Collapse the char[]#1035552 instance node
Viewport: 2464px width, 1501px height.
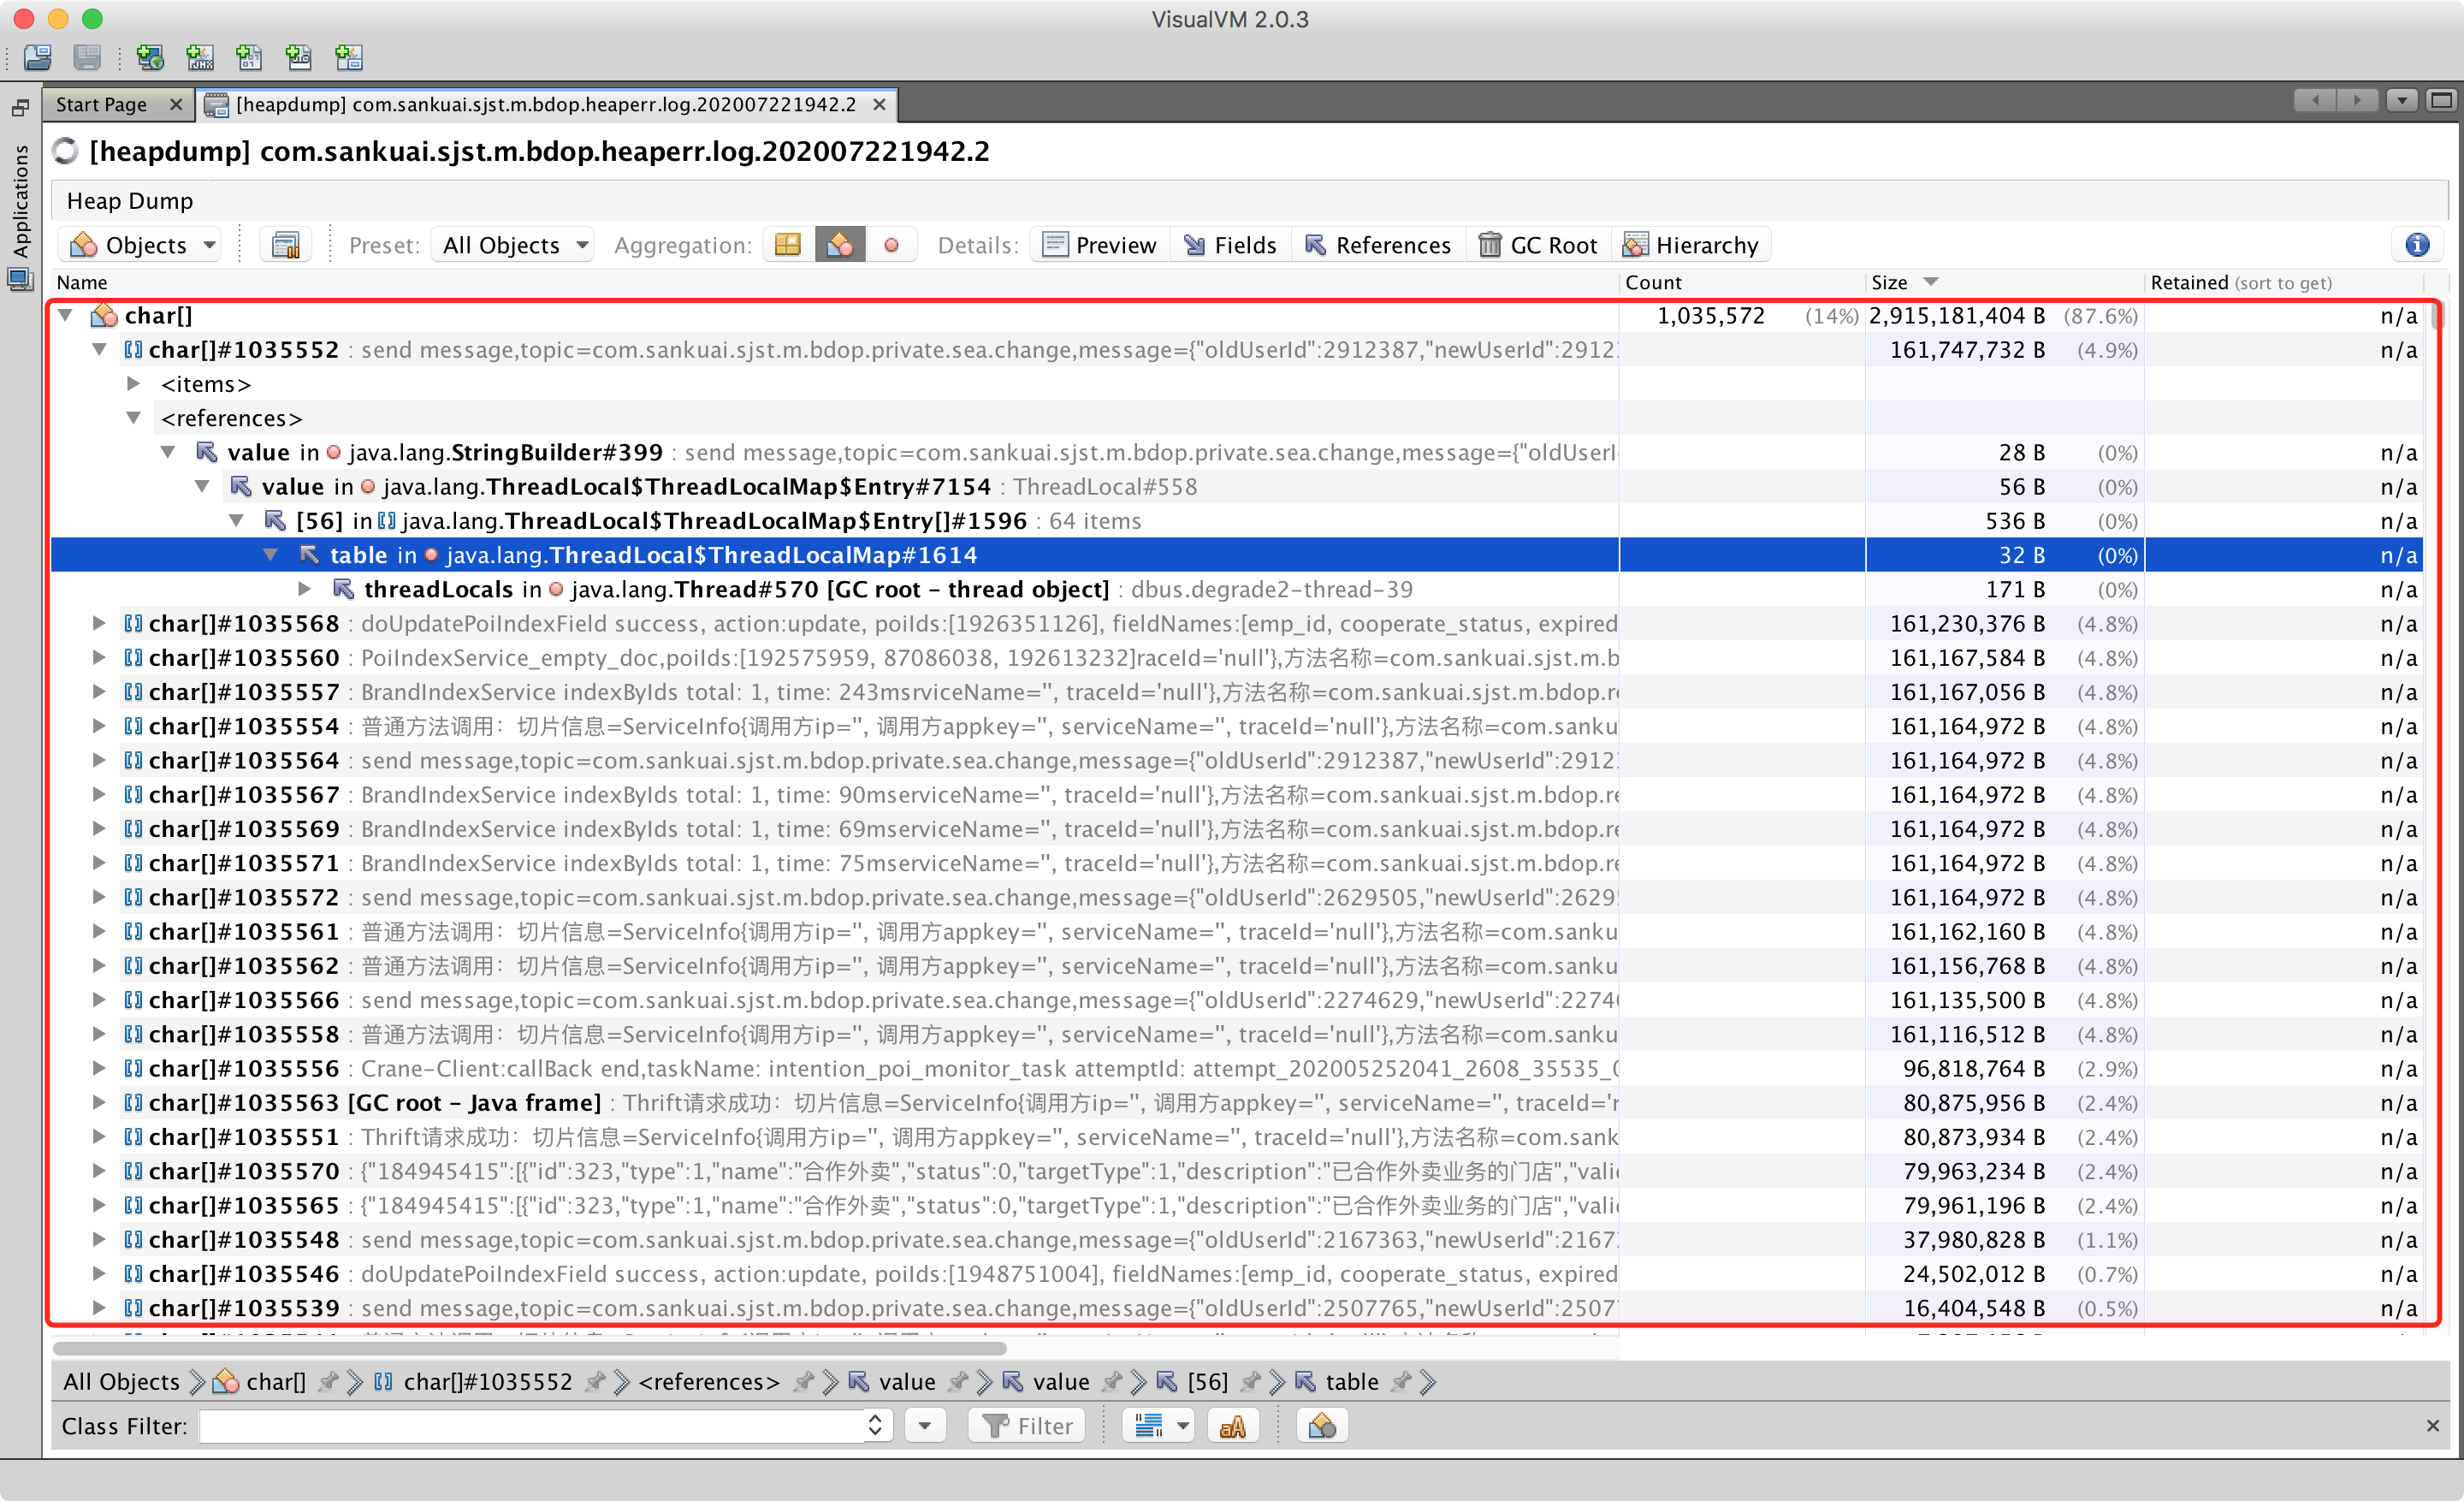pyautogui.click(x=100, y=350)
